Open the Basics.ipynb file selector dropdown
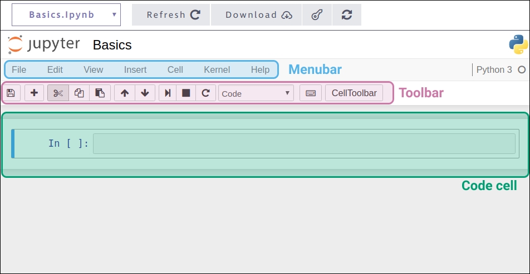Image resolution: width=530 pixels, height=274 pixels. point(66,15)
